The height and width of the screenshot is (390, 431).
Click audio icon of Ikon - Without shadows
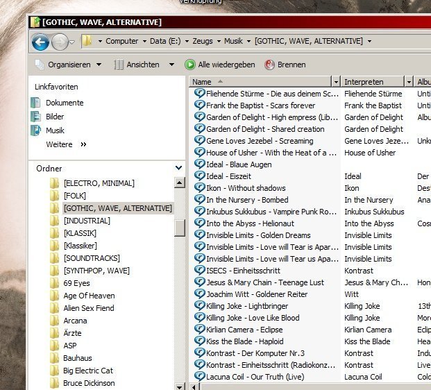[x=200, y=188]
